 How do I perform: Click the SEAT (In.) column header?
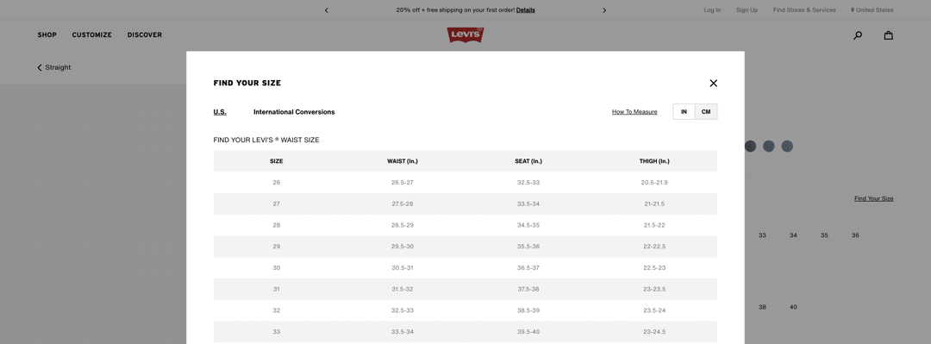[x=528, y=161]
